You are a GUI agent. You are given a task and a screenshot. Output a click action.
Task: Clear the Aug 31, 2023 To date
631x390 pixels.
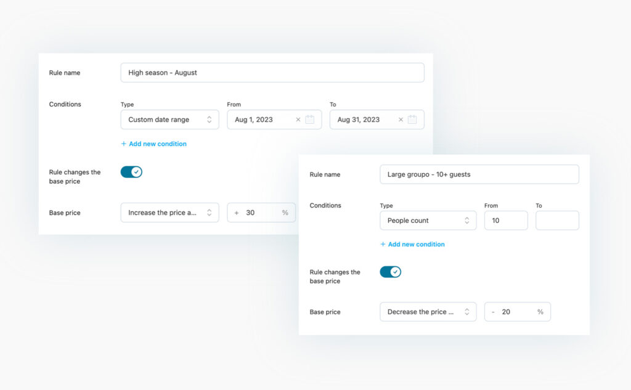tap(401, 120)
